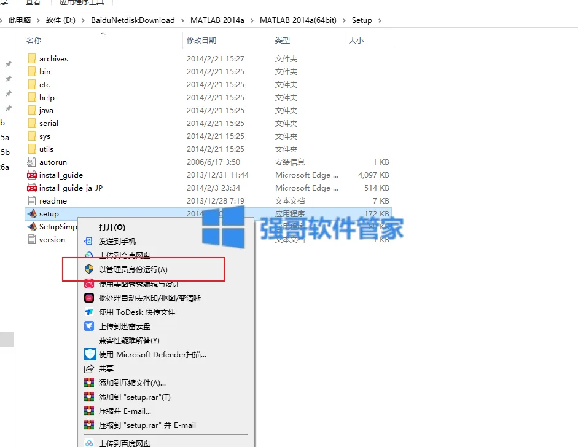Click the utils folder icon

pyautogui.click(x=32, y=149)
